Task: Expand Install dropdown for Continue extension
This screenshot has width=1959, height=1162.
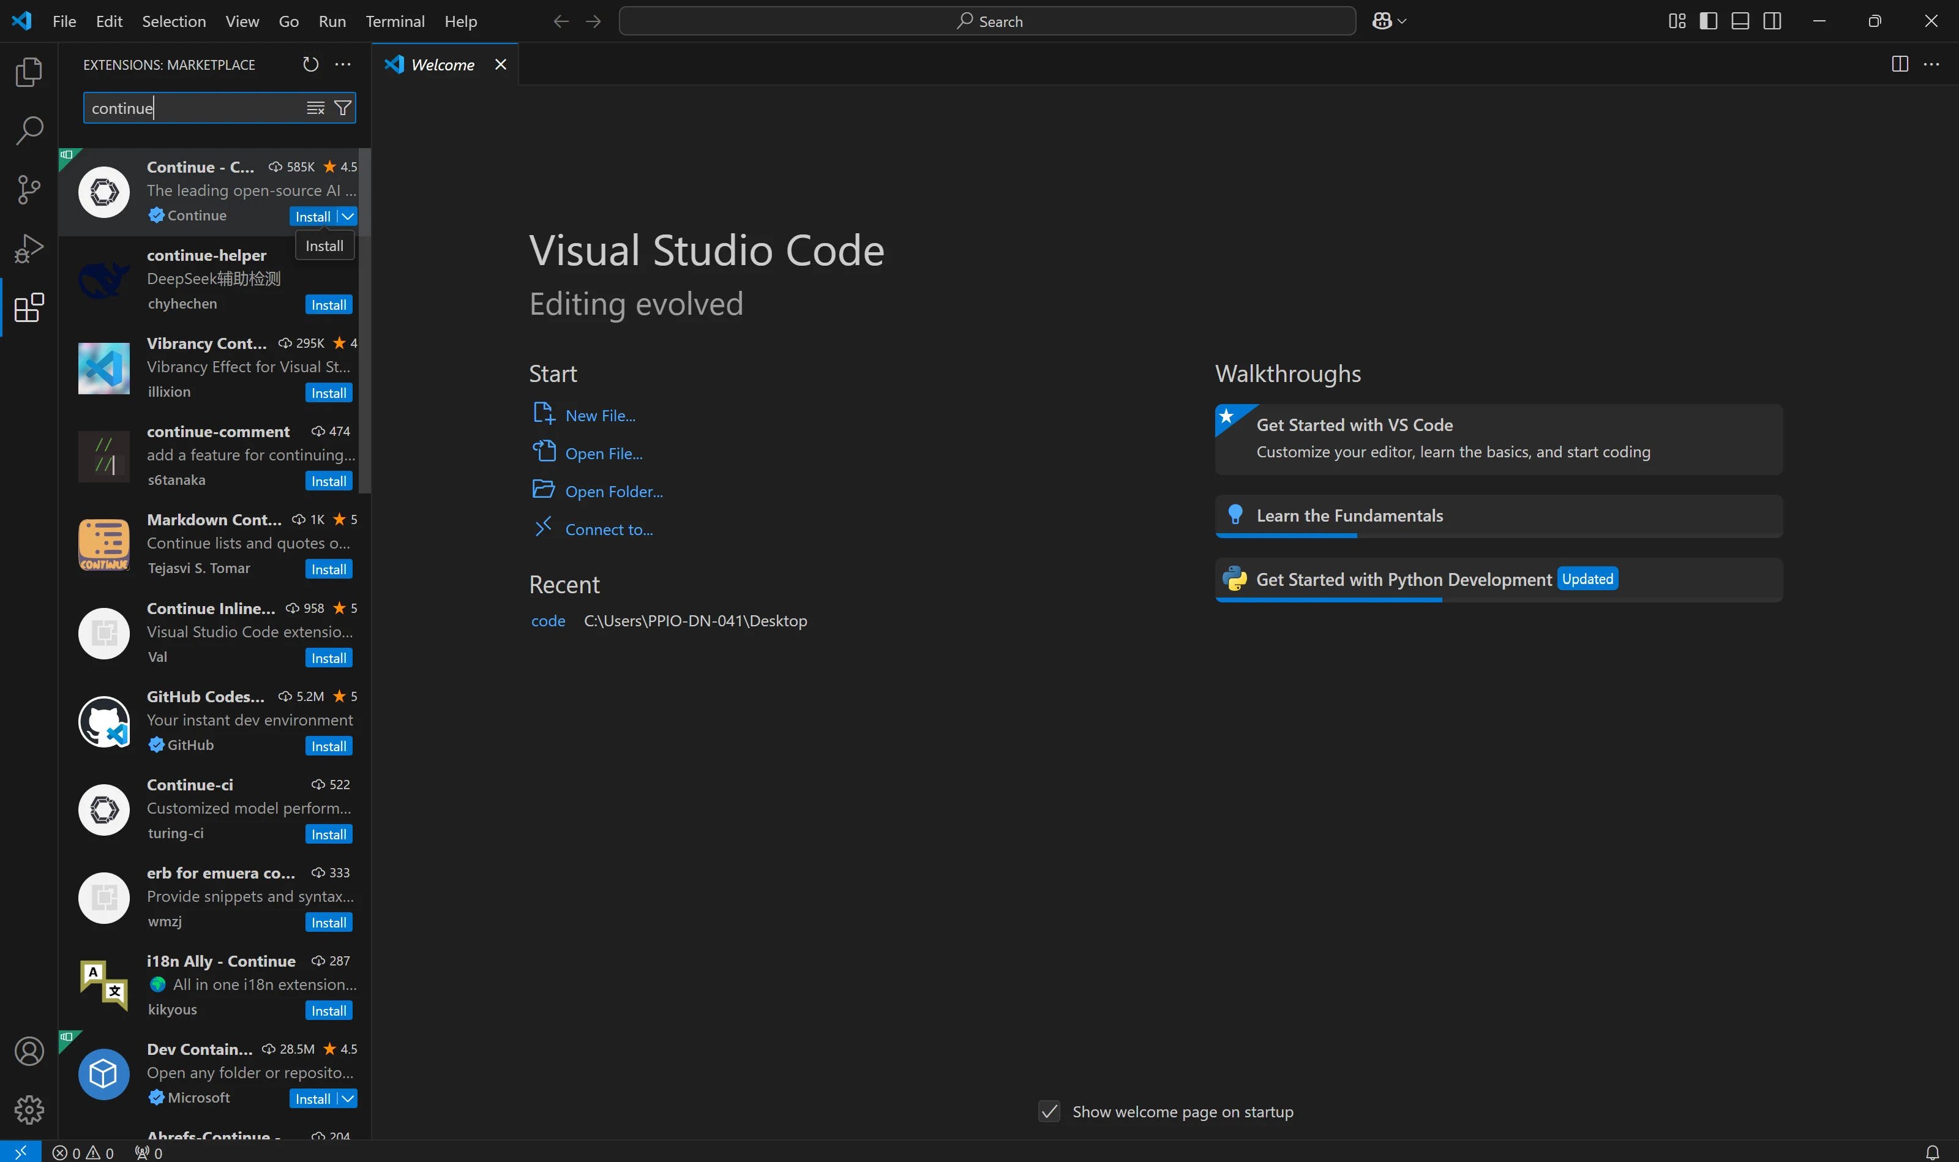Action: coord(348,216)
